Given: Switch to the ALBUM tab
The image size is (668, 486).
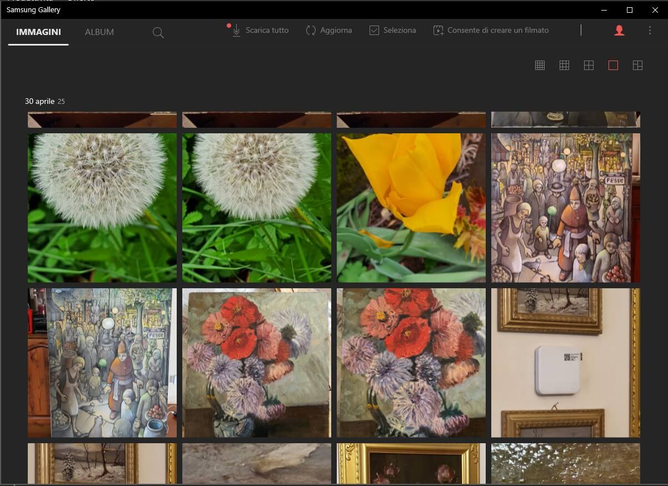Looking at the screenshot, I should (x=99, y=32).
